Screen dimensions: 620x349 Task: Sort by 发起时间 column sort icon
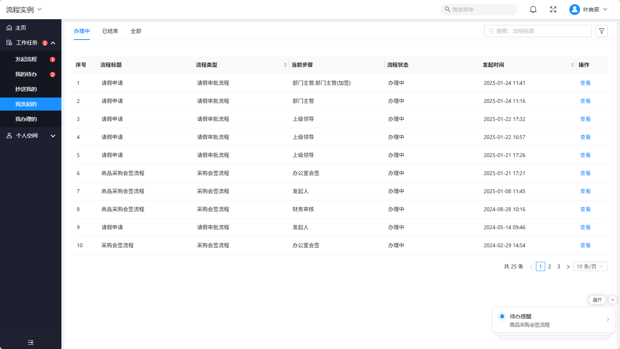[x=572, y=65]
